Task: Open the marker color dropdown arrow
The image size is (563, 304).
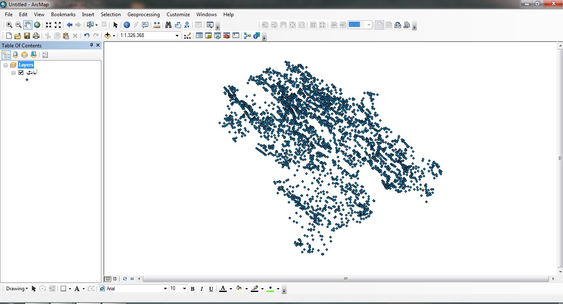Action: point(278,289)
